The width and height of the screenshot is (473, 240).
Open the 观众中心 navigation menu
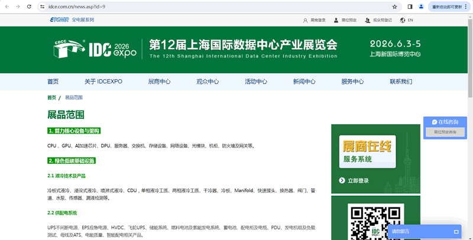(208, 82)
